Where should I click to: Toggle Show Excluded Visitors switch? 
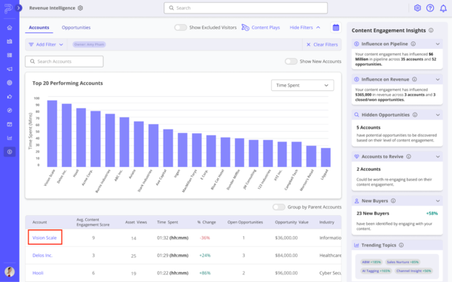tap(181, 28)
